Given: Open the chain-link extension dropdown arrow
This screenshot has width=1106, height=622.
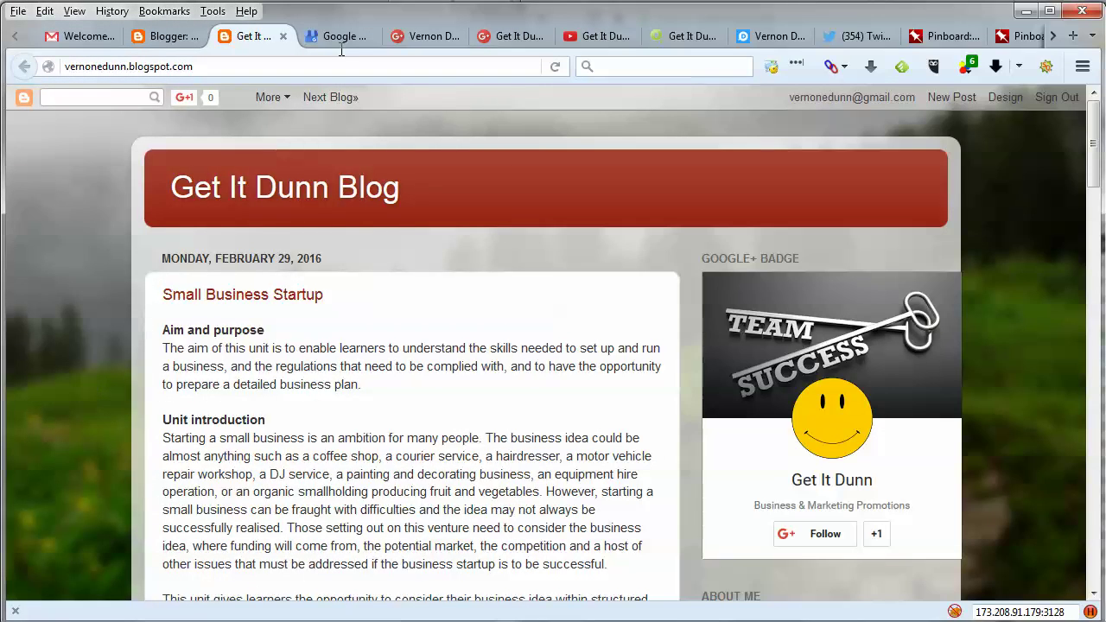Looking at the screenshot, I should 844,67.
